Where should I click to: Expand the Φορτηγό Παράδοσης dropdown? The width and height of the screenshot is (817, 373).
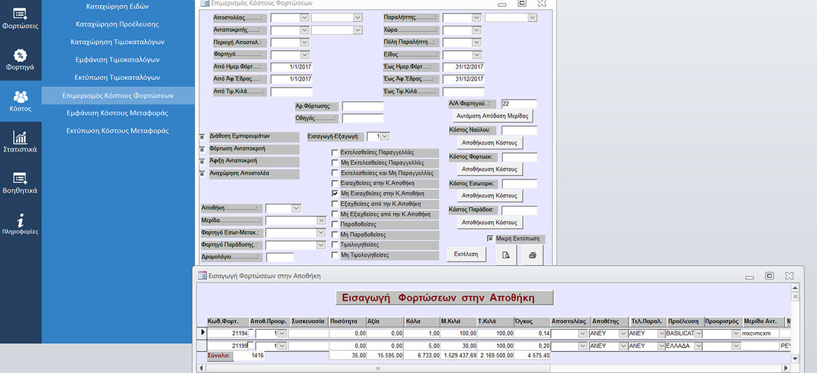tap(320, 245)
